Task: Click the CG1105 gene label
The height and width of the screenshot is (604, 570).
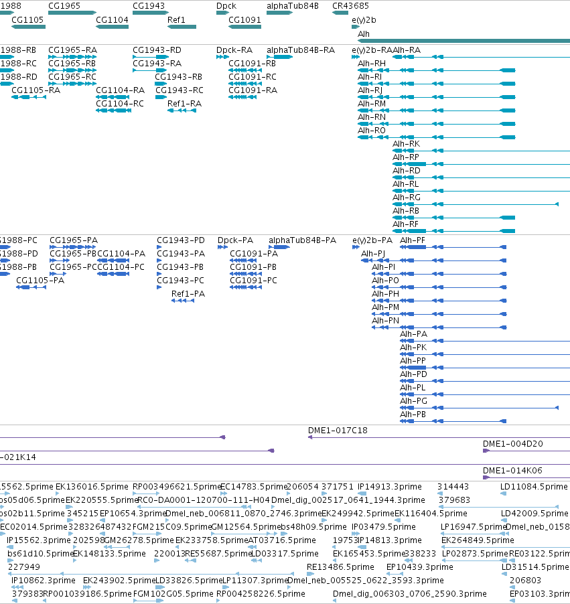Action: point(27,19)
